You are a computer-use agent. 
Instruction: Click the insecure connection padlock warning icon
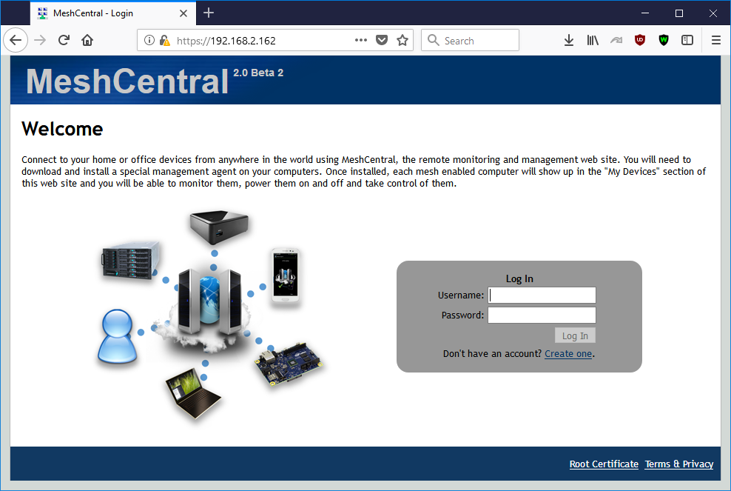164,40
